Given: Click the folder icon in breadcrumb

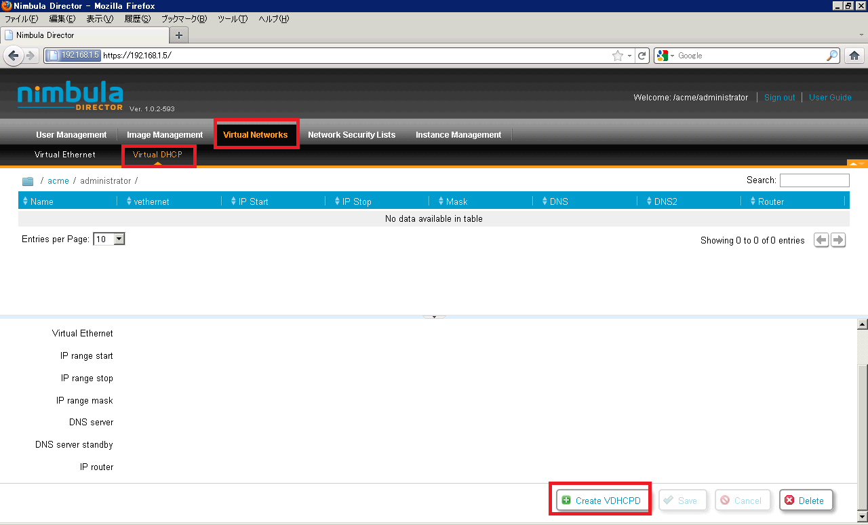Looking at the screenshot, I should tap(28, 181).
